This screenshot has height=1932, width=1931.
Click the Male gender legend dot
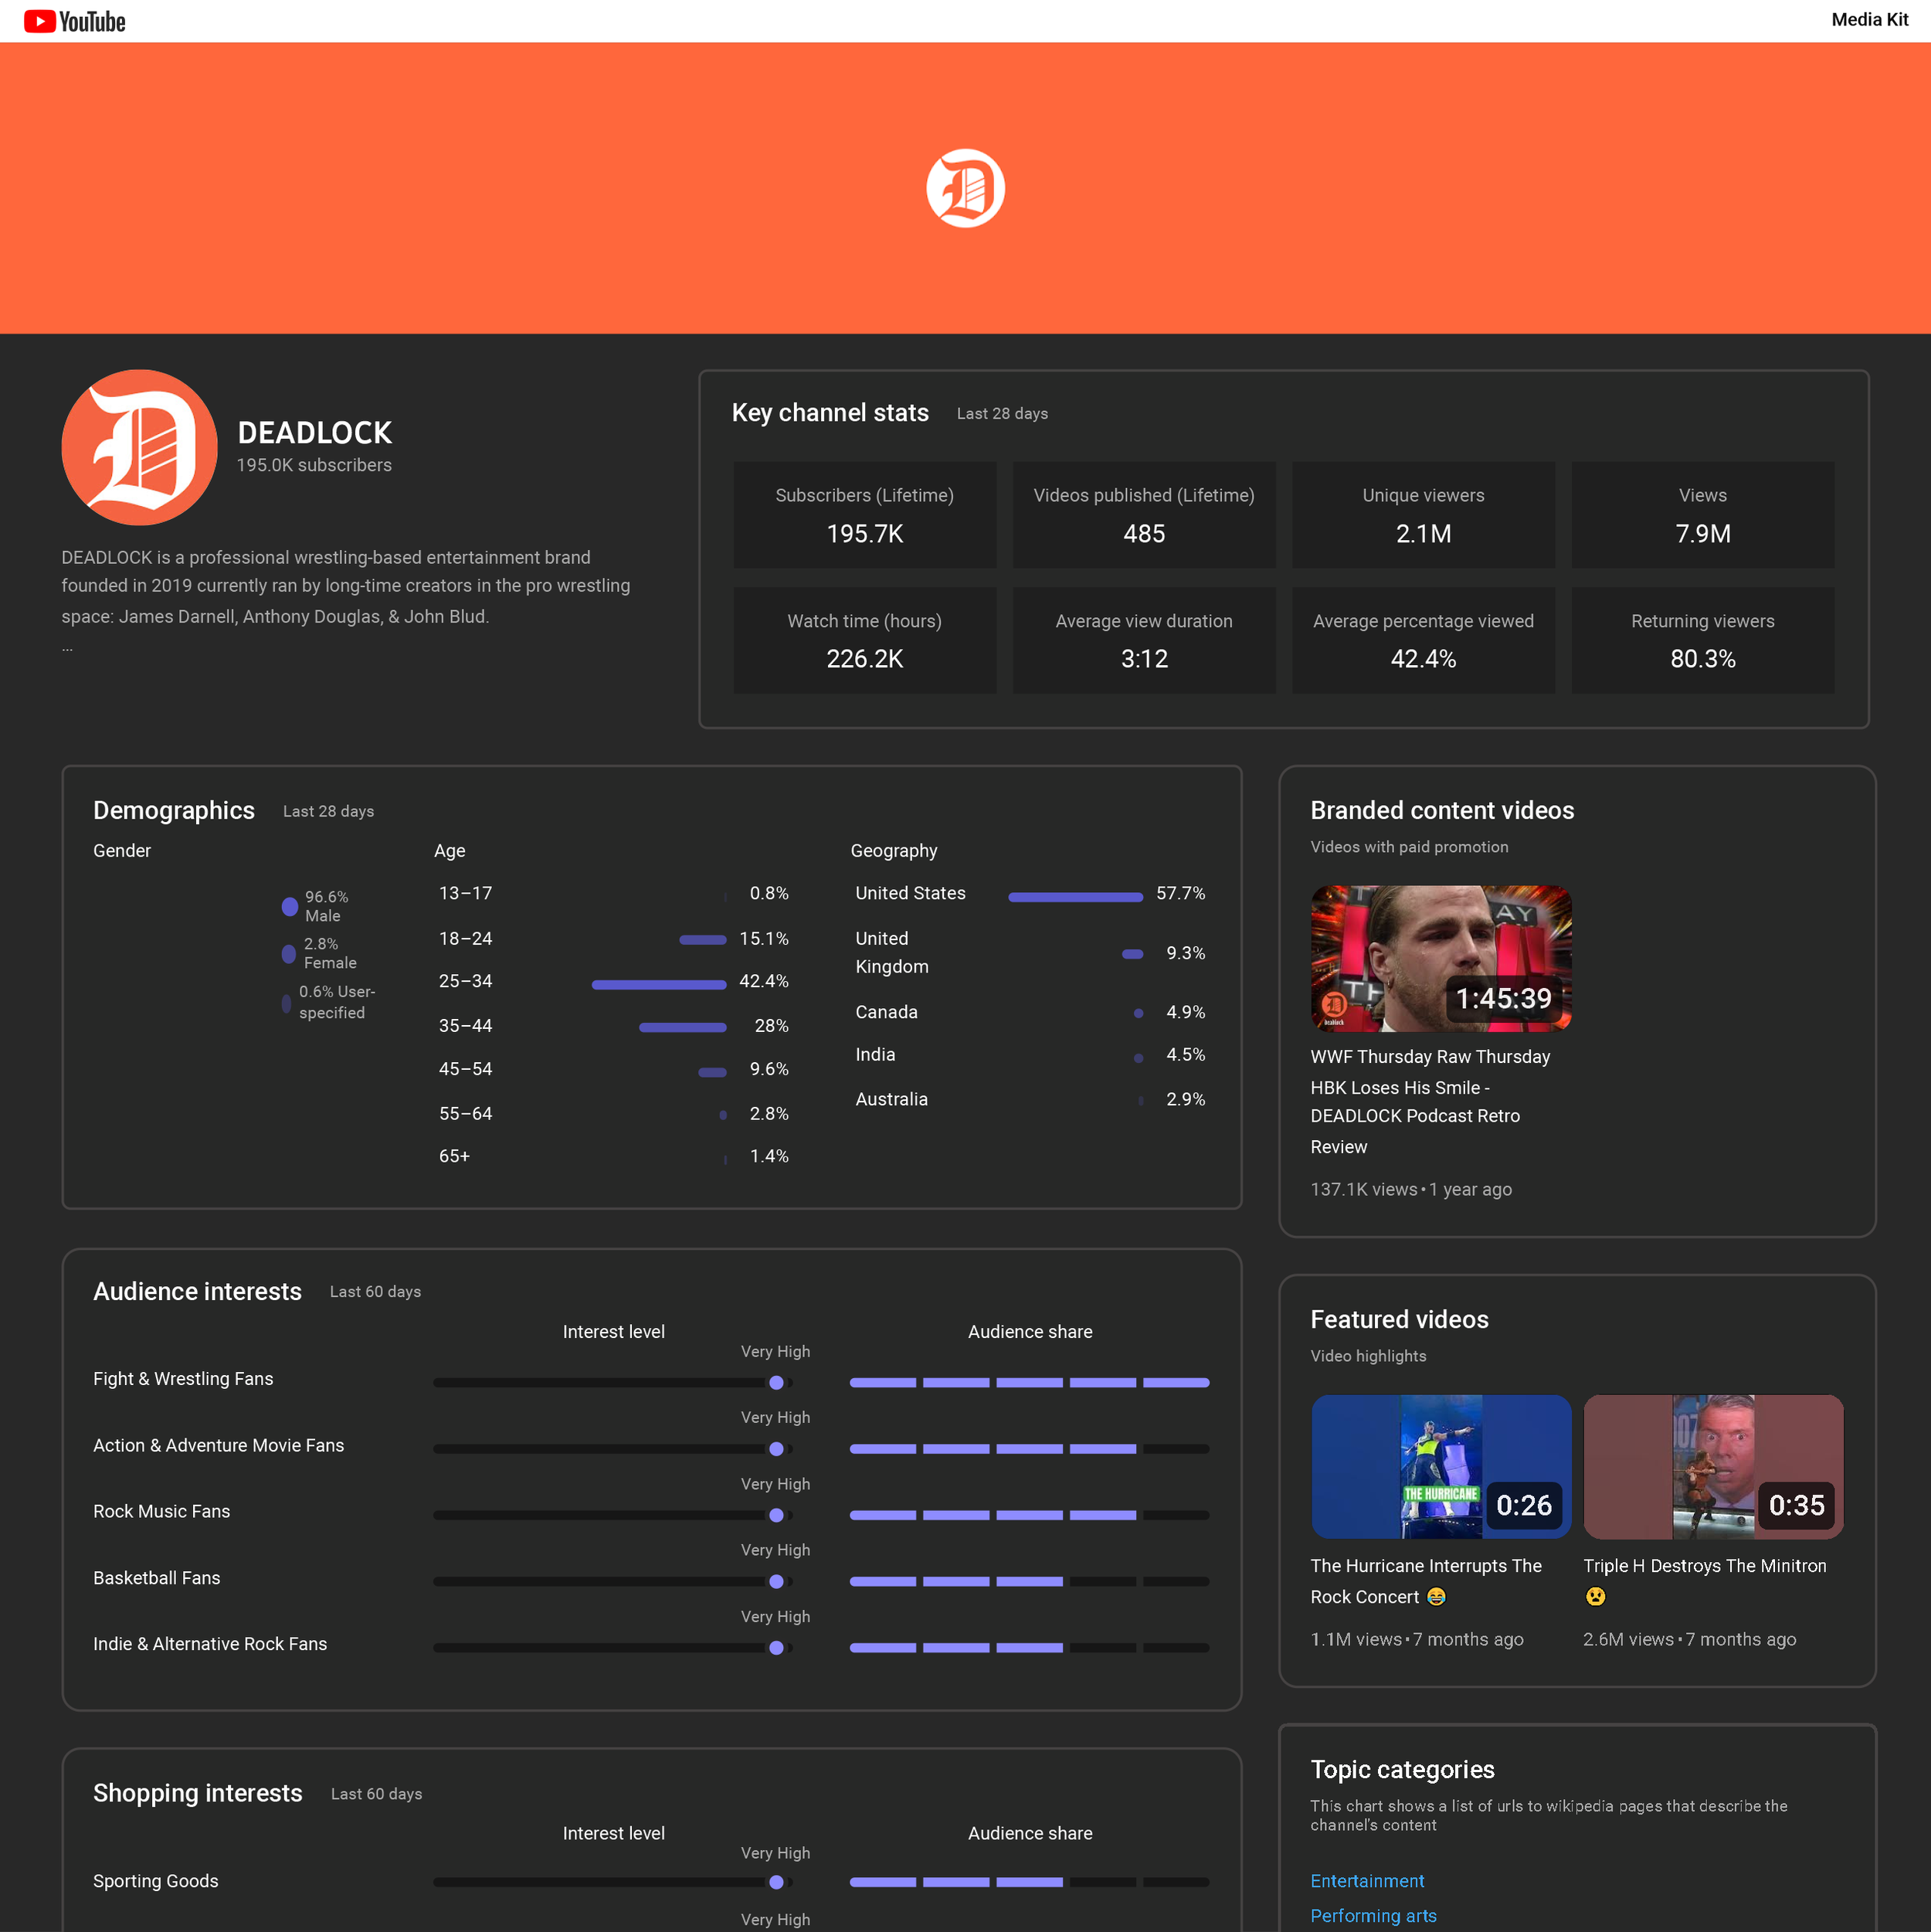click(x=290, y=906)
